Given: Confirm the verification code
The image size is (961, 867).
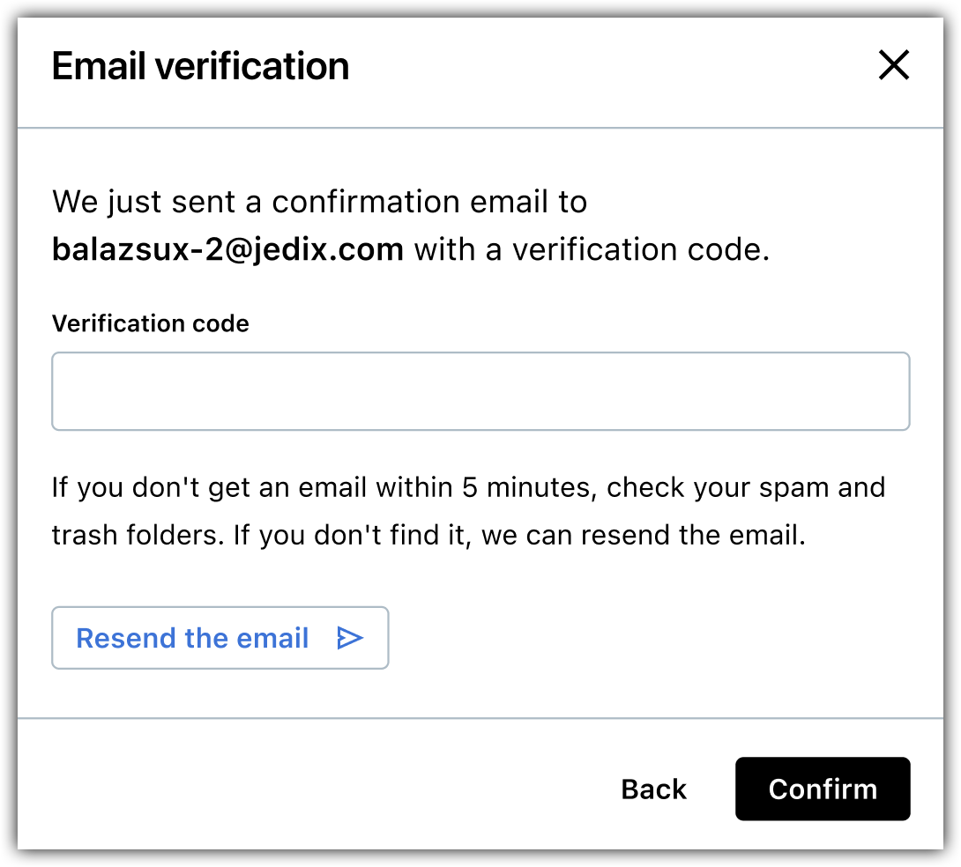Looking at the screenshot, I should click(x=823, y=789).
